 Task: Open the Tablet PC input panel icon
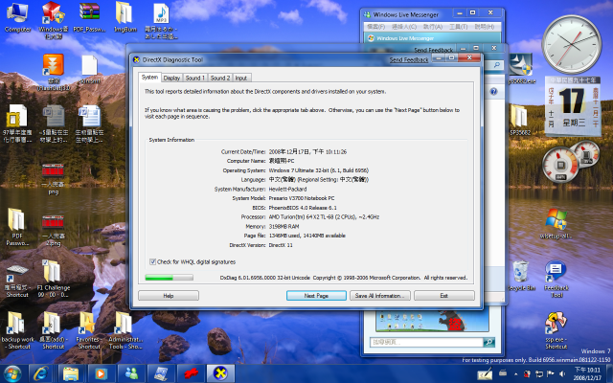click(x=485, y=374)
